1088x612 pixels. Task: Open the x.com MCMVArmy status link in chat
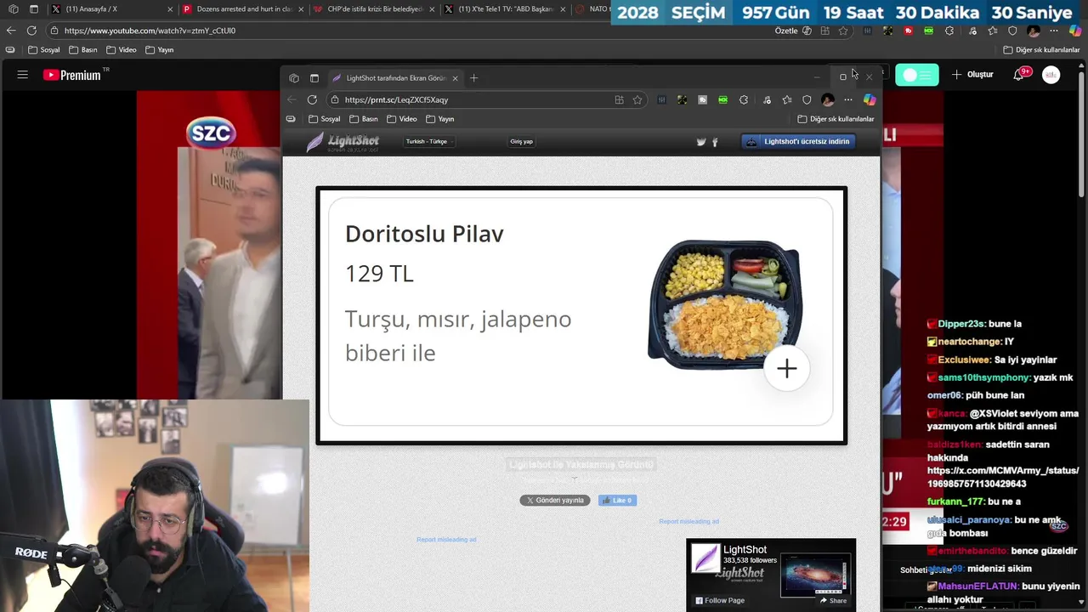[1003, 477]
